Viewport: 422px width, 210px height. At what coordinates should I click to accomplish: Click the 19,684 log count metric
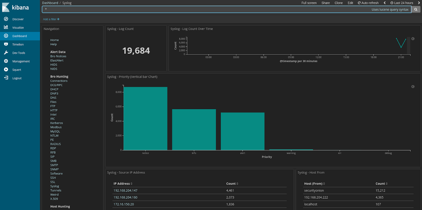click(x=136, y=51)
